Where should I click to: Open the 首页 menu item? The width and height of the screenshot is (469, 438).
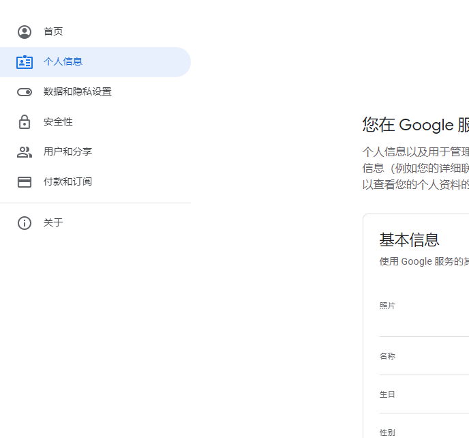tap(53, 32)
